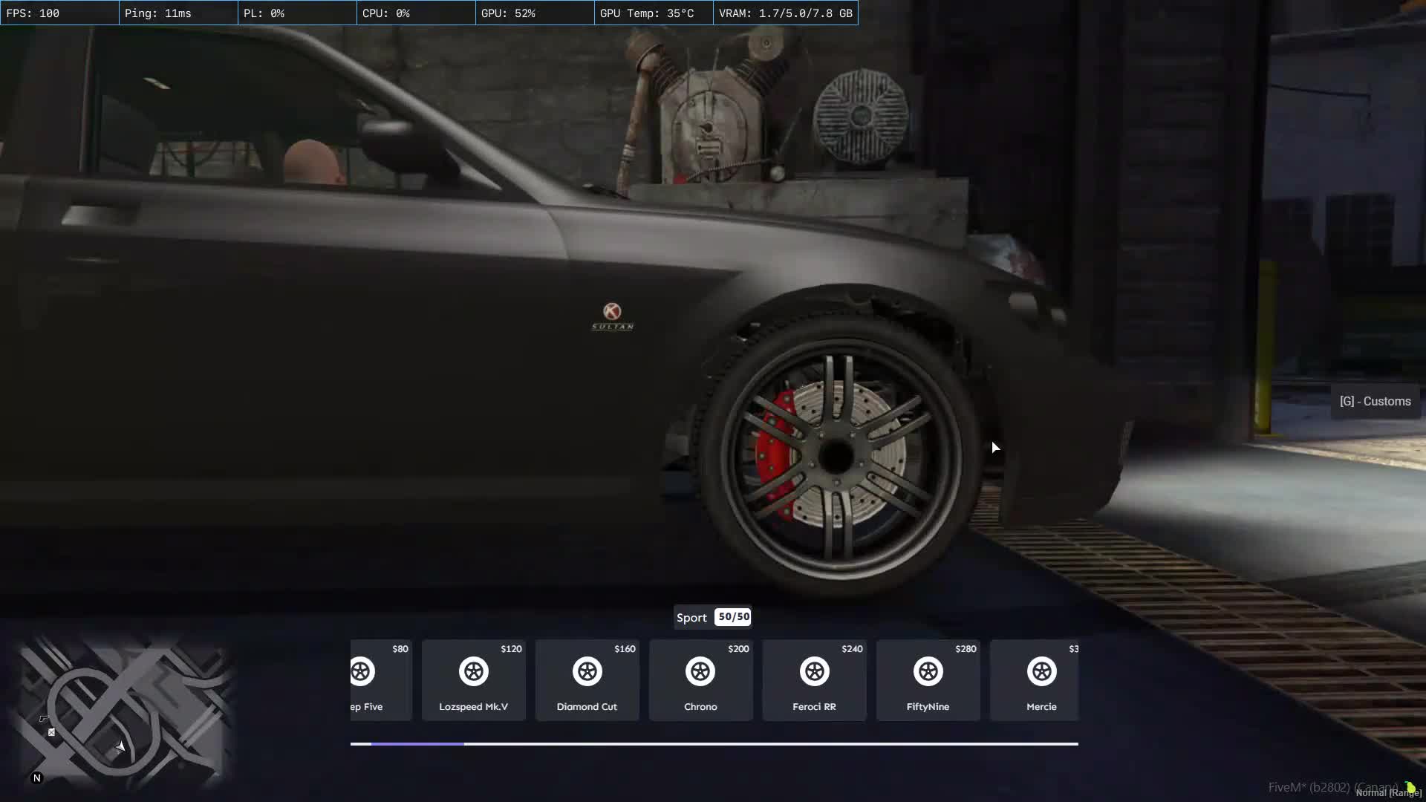Select the Diamond Cut wheel icon
The width and height of the screenshot is (1426, 802).
point(587,672)
